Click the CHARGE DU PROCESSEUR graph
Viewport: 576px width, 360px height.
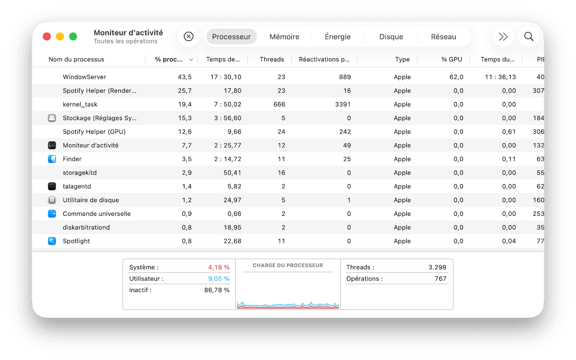click(x=288, y=285)
